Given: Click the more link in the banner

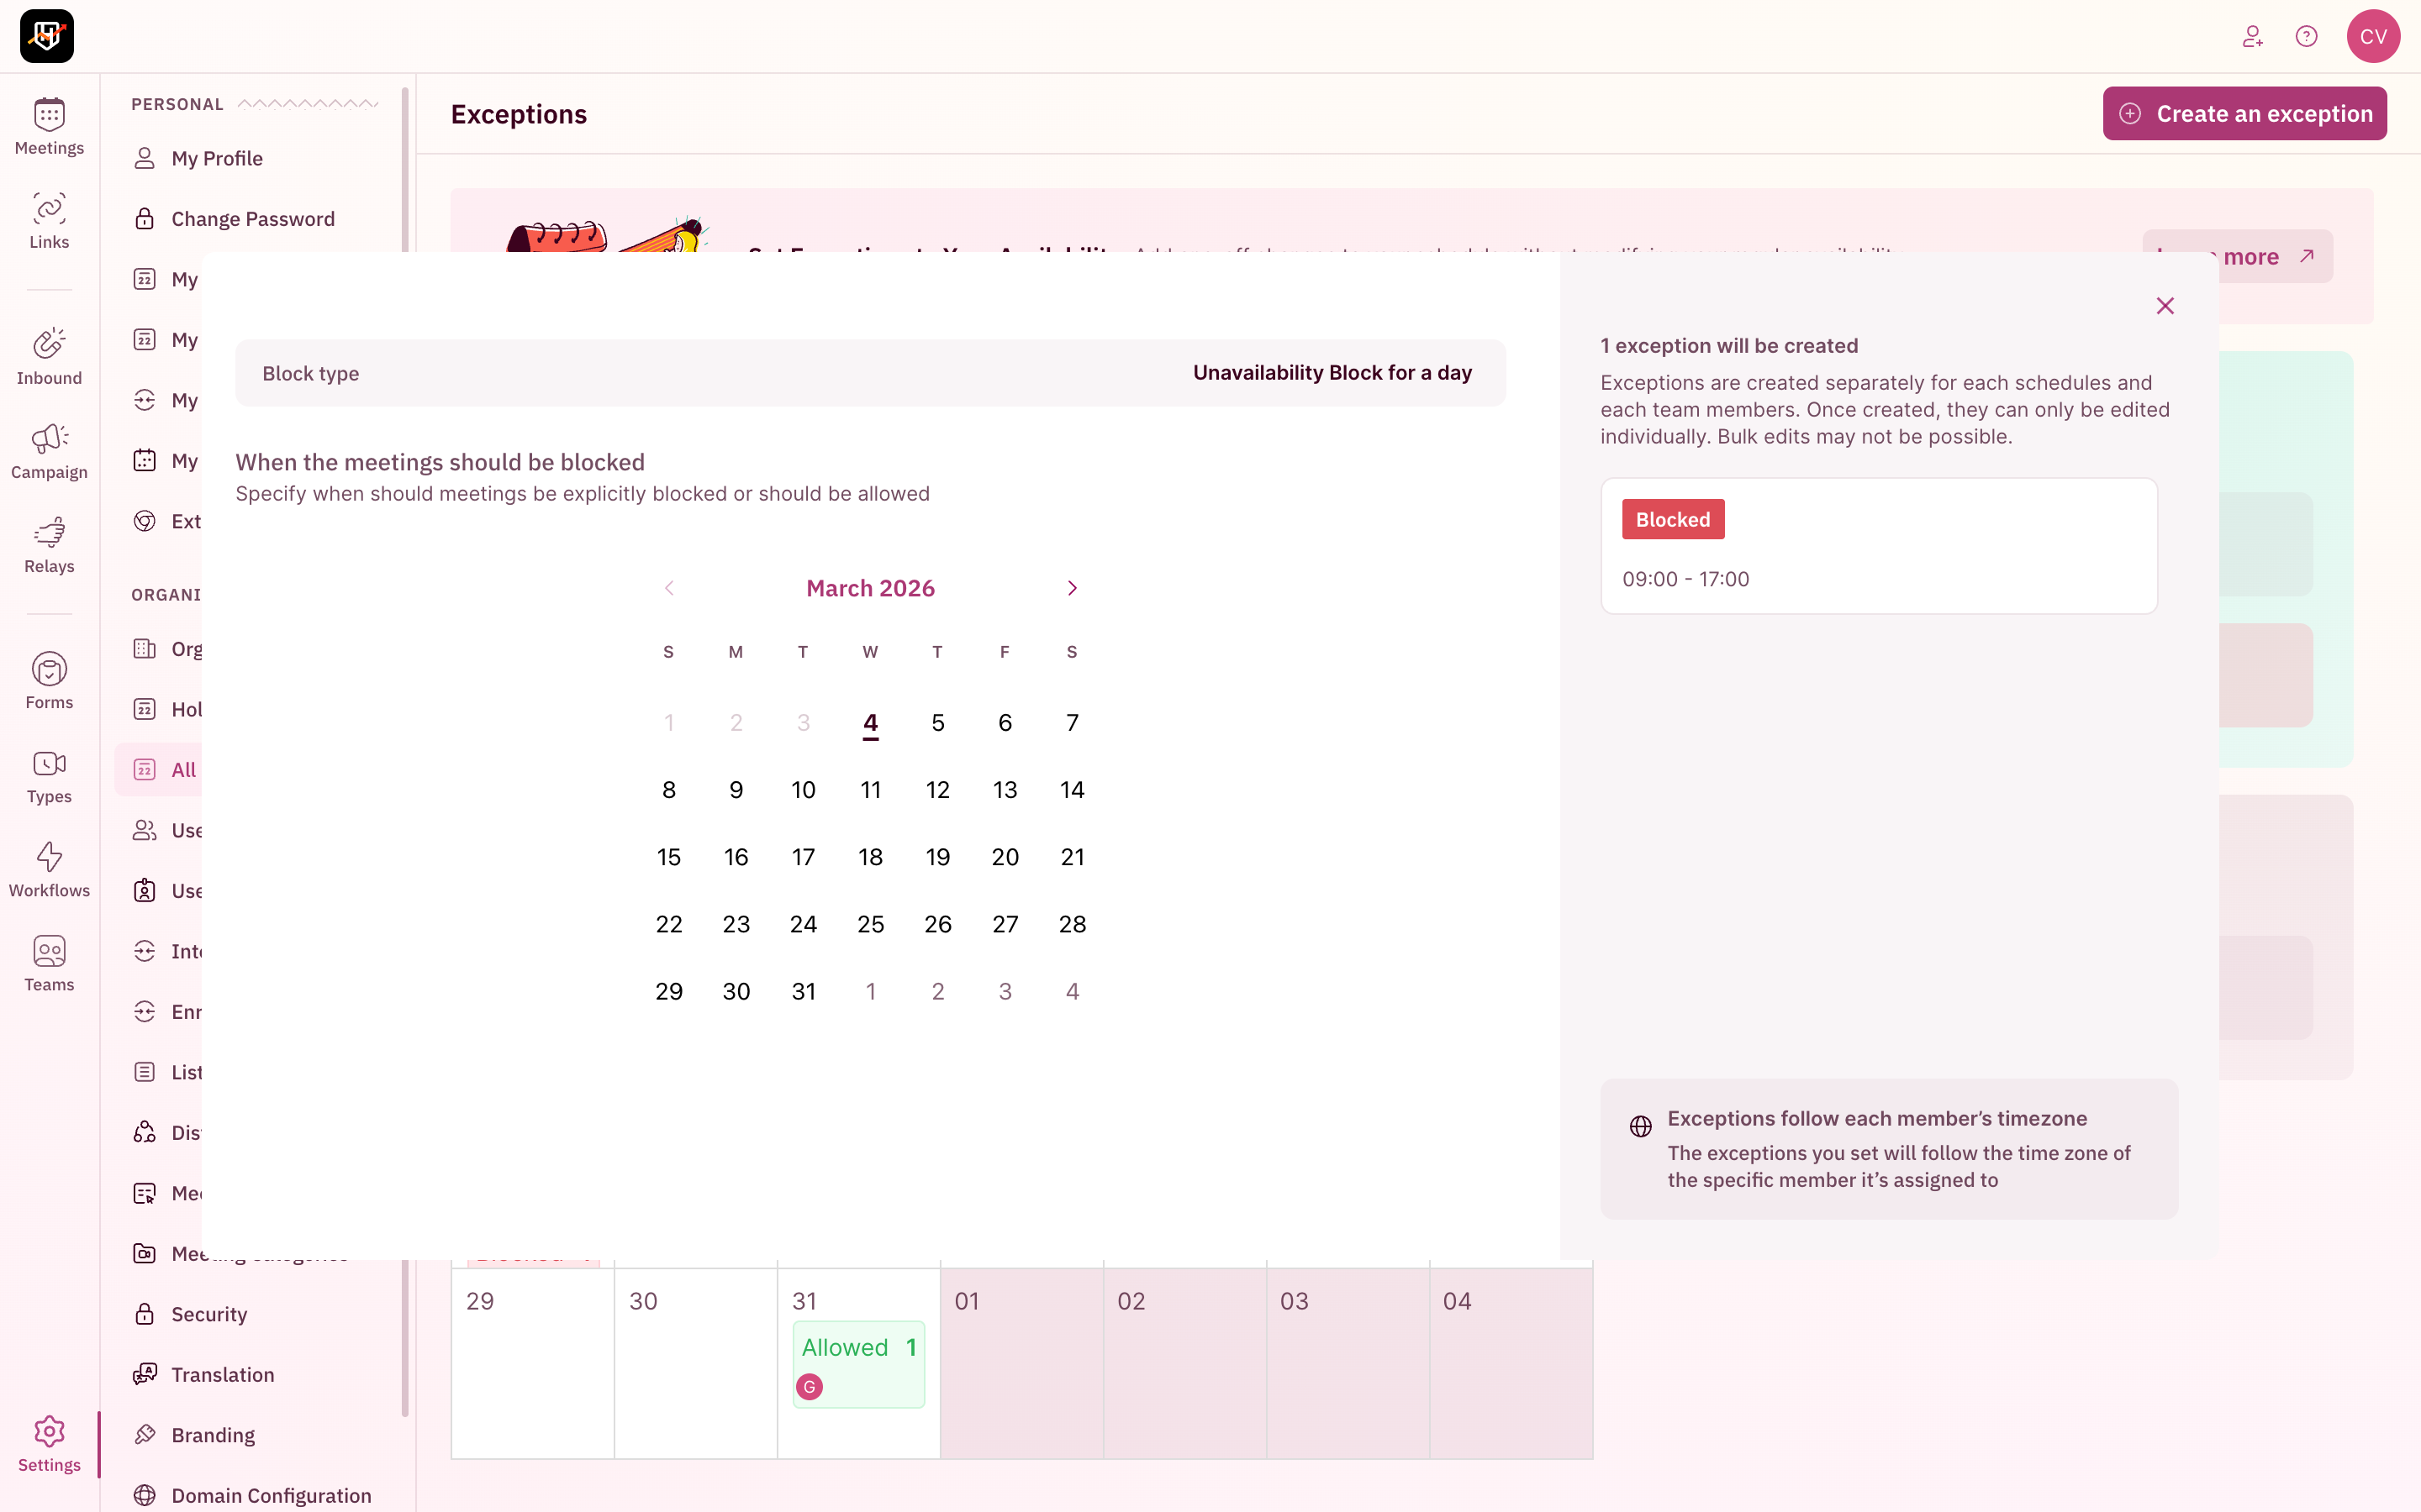Looking at the screenshot, I should (2251, 256).
